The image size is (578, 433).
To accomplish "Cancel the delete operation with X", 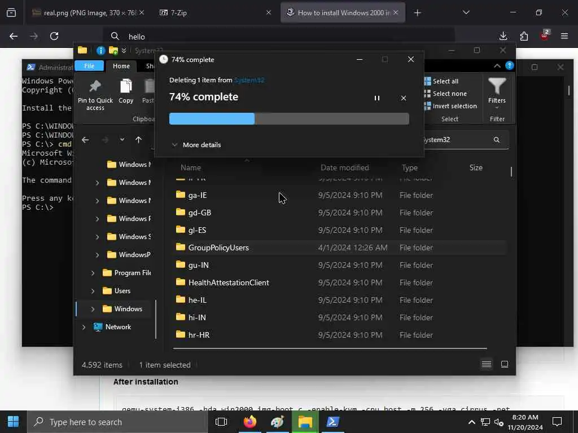I will click(x=403, y=98).
